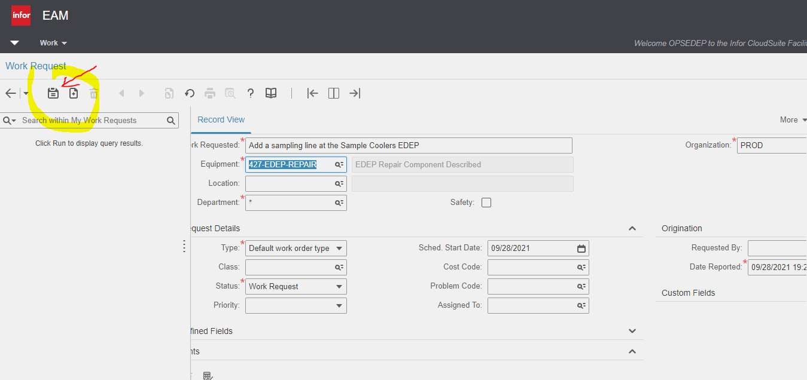Click the Work Request page title
This screenshot has width=807, height=380.
tap(36, 66)
